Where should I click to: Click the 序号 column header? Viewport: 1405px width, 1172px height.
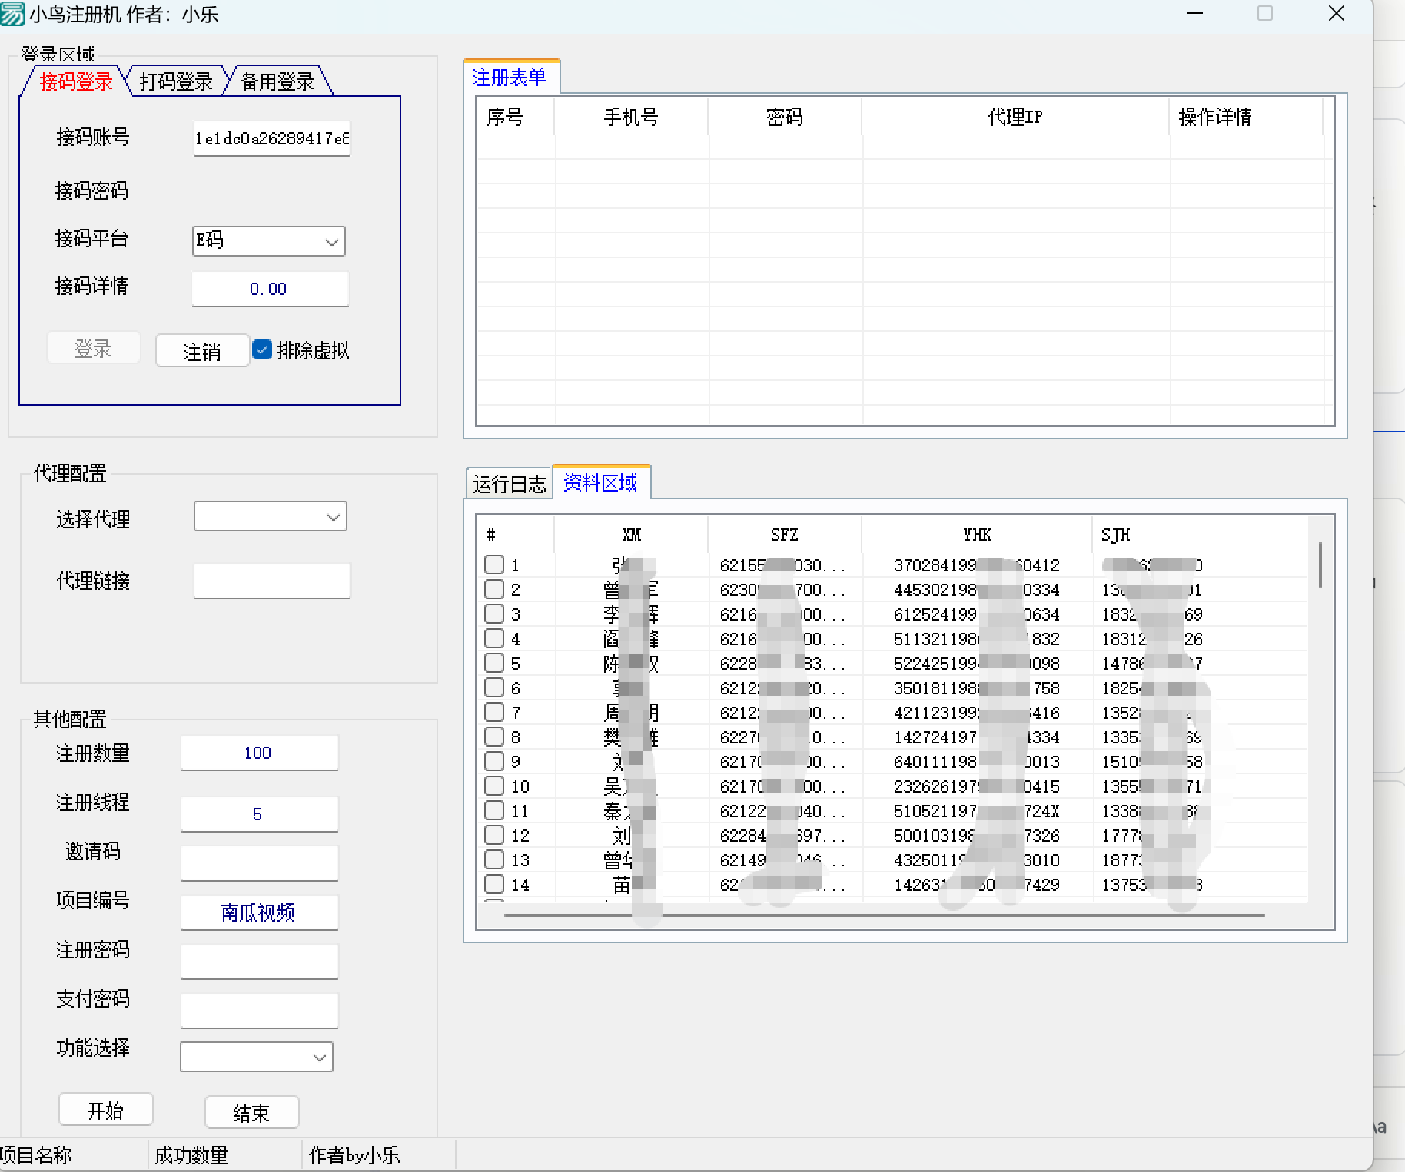(x=515, y=118)
